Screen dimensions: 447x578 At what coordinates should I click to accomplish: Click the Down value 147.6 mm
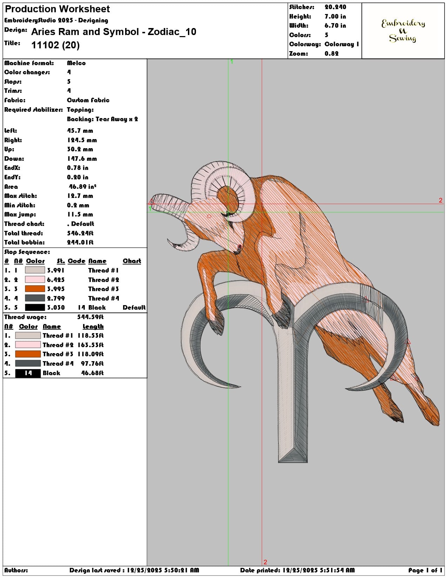pos(82,159)
